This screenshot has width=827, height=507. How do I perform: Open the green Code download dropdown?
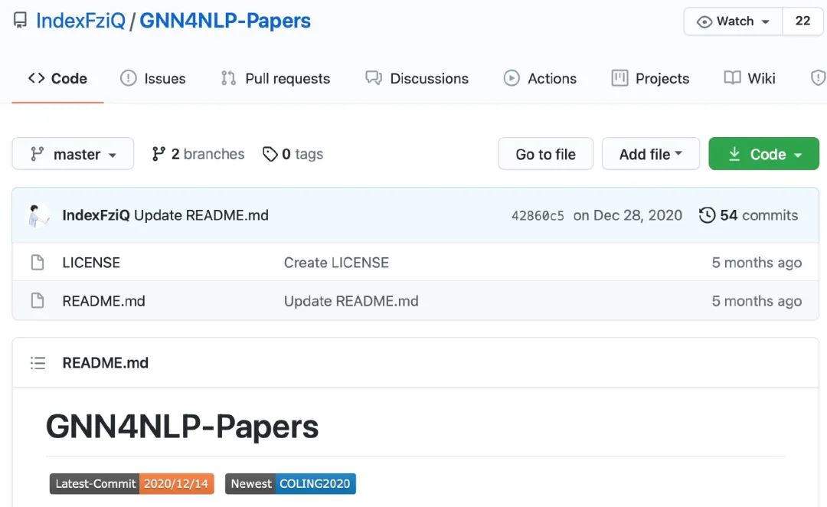click(x=763, y=154)
